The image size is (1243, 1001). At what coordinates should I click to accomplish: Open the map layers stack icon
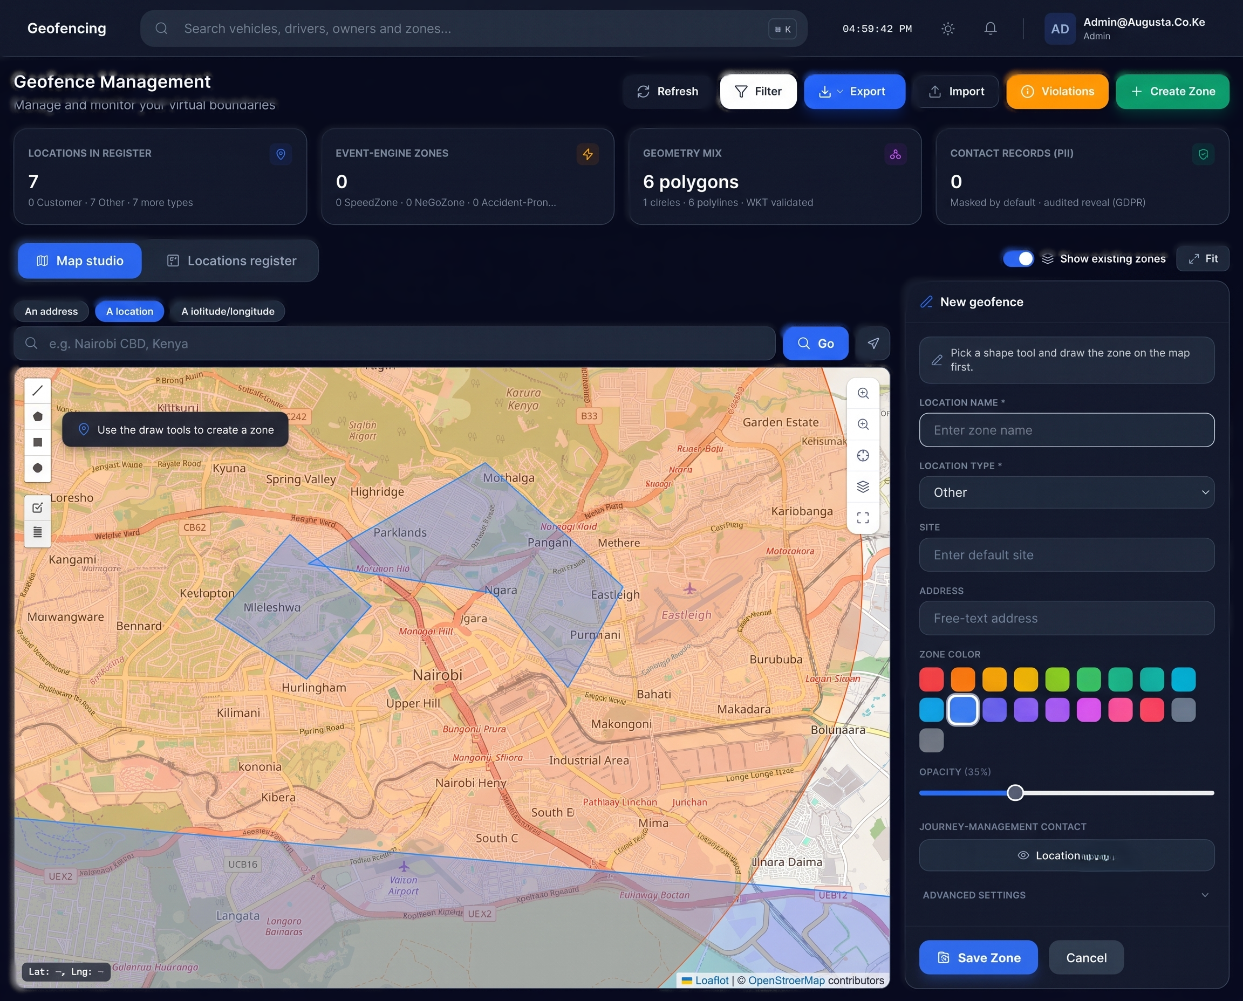point(863,486)
